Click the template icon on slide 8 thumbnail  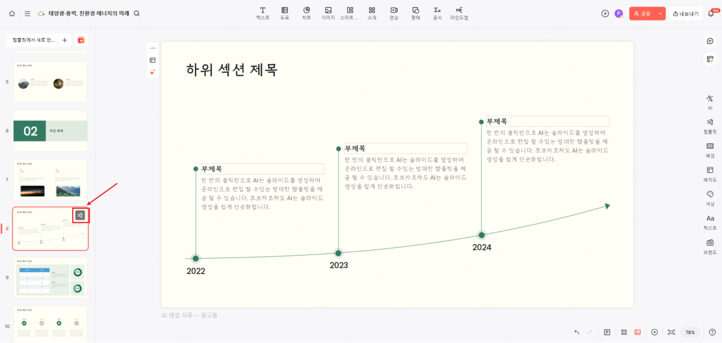(x=81, y=215)
